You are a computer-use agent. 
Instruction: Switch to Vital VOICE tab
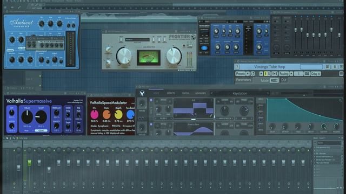[x=156, y=93]
